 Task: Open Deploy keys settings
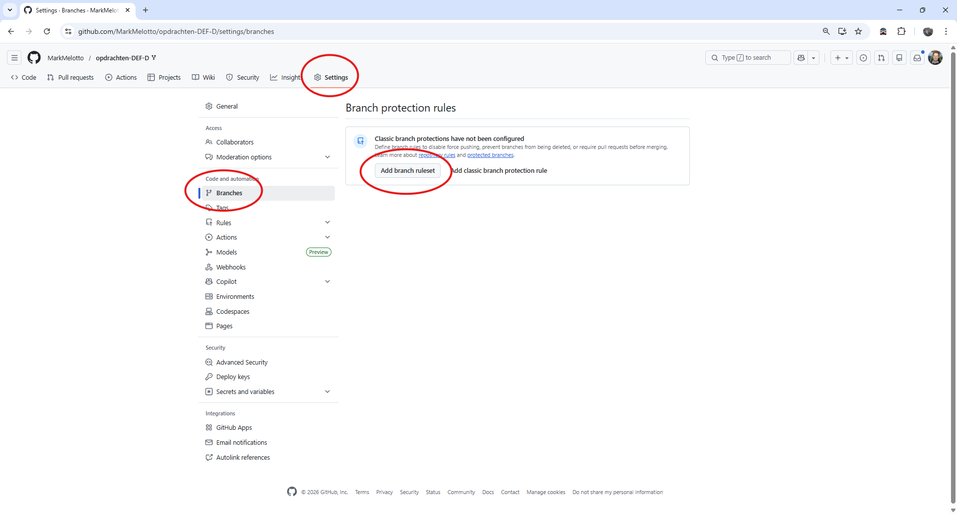pos(268,377)
